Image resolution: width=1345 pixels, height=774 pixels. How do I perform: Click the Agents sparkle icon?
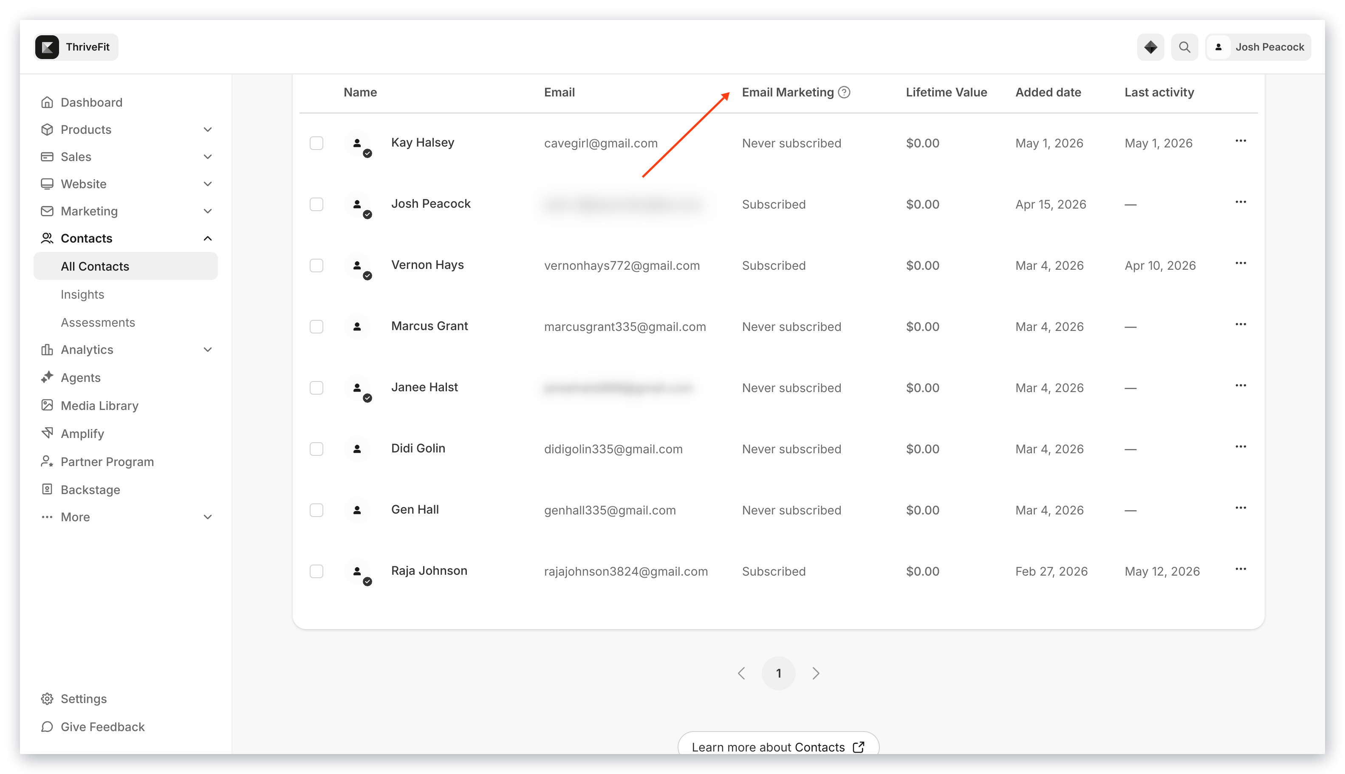(x=47, y=377)
